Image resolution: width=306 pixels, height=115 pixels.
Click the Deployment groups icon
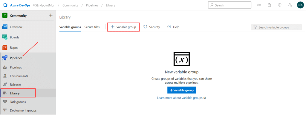point(5,110)
